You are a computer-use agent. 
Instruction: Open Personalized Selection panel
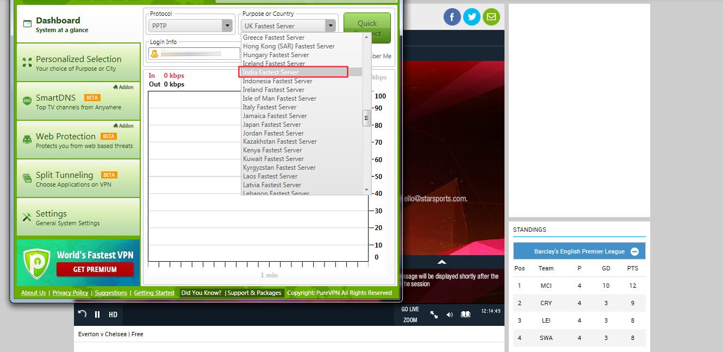coord(78,63)
